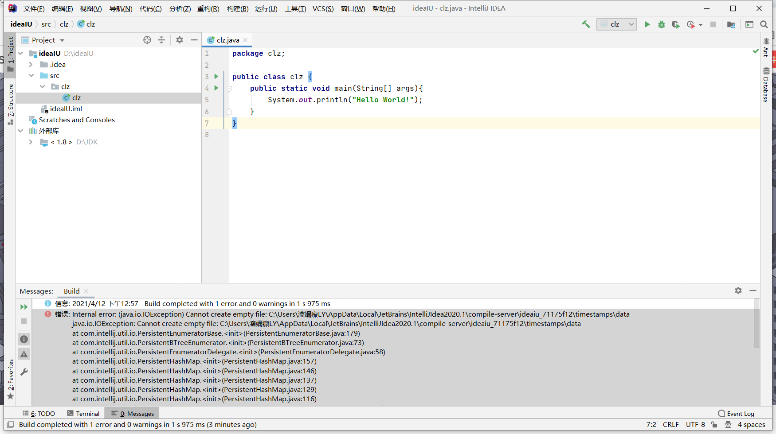The width and height of the screenshot is (776, 434).
Task: Open the VCS(S) menu
Action: [x=323, y=8]
